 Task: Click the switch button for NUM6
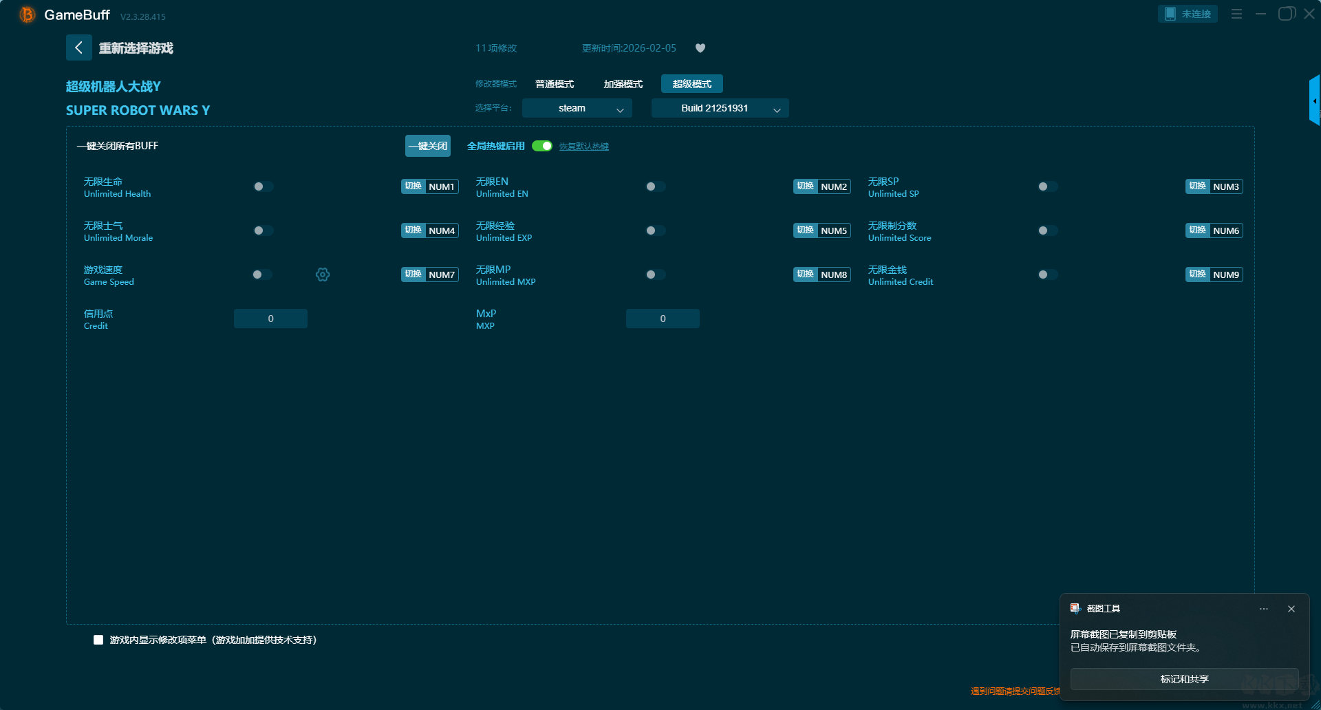pos(1198,230)
